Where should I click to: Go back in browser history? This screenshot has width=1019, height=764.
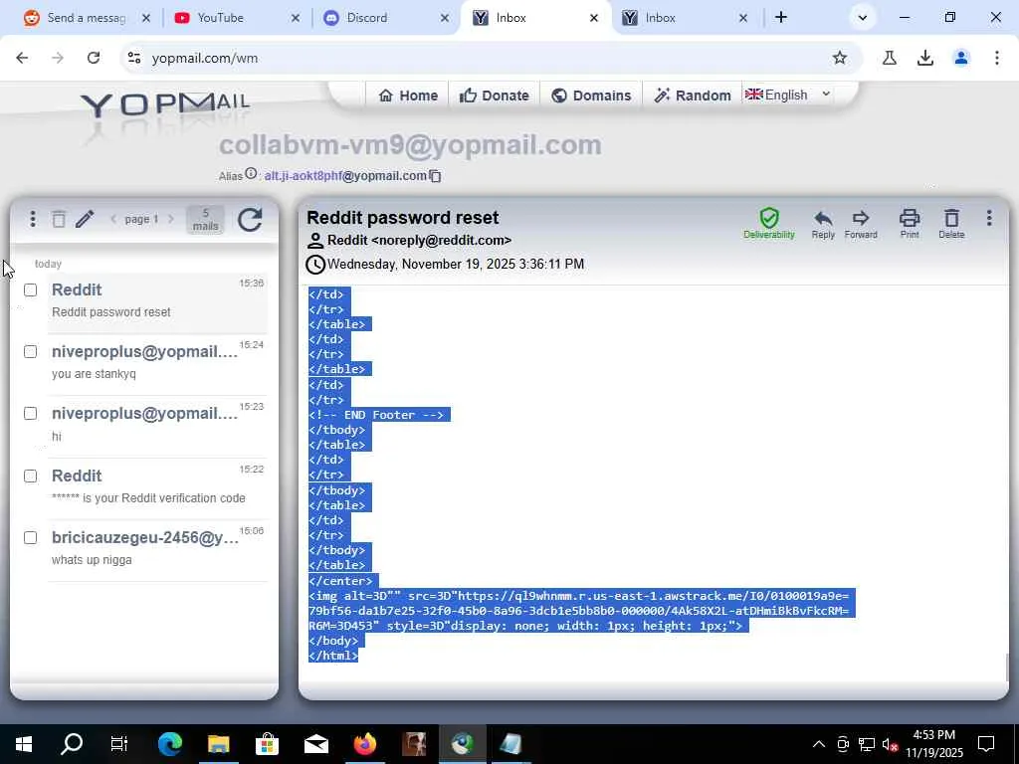click(22, 58)
